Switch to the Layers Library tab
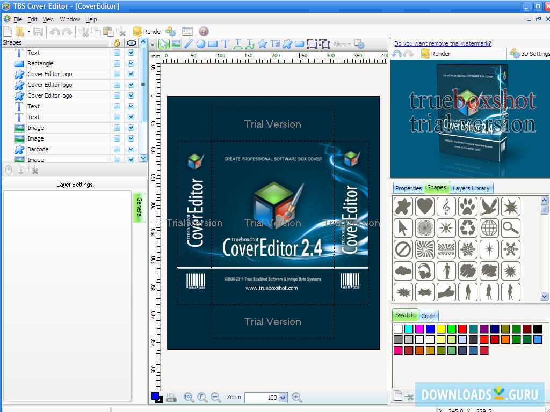The image size is (550, 412). click(471, 188)
